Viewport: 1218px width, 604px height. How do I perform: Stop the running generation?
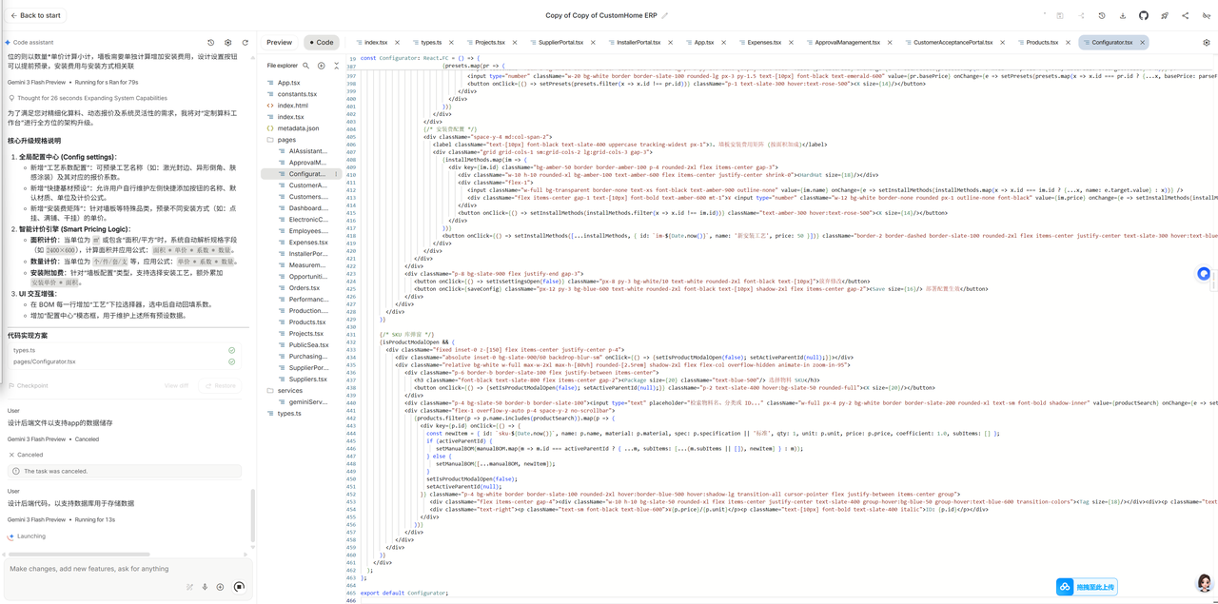click(x=239, y=587)
